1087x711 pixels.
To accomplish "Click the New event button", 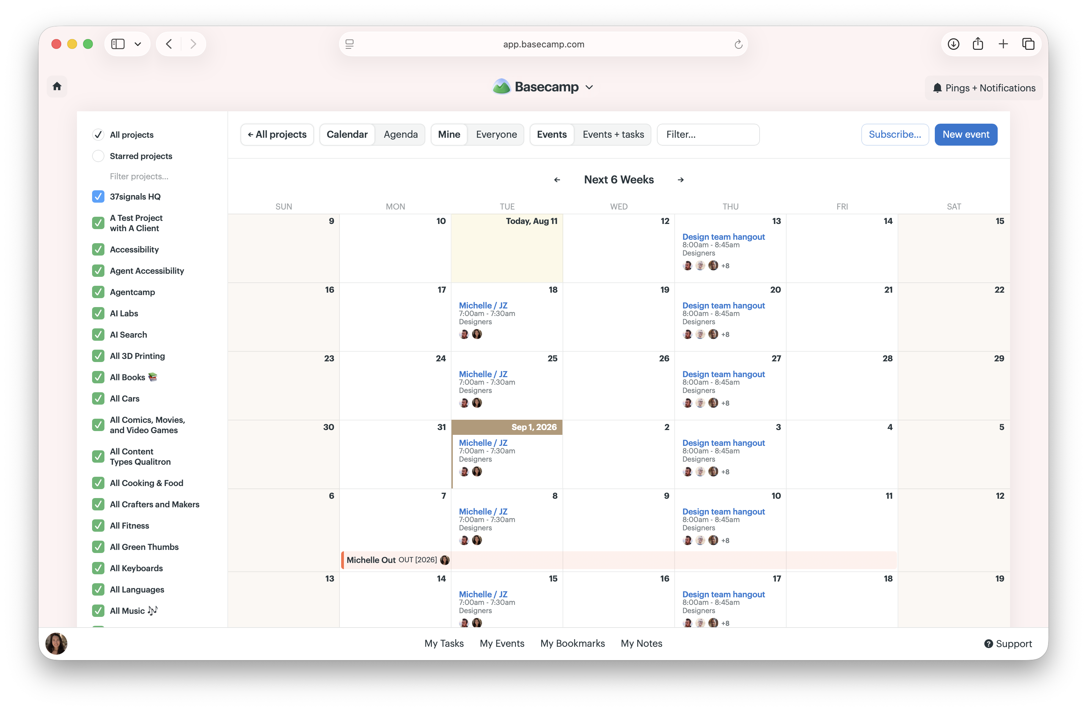I will (x=966, y=134).
